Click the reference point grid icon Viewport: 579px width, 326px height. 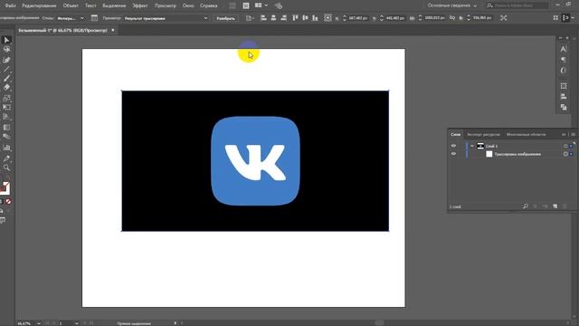[327, 18]
